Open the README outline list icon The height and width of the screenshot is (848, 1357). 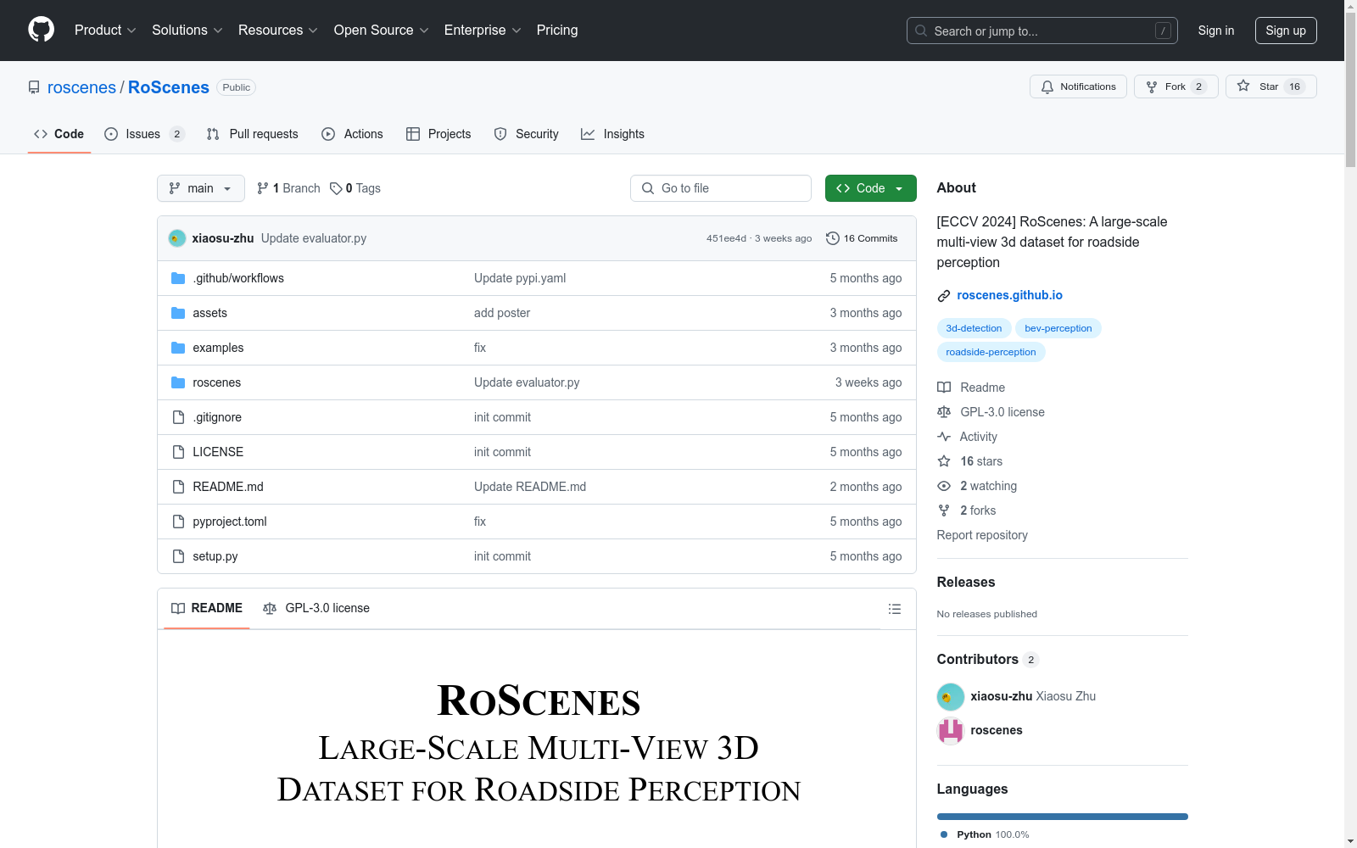point(894,609)
